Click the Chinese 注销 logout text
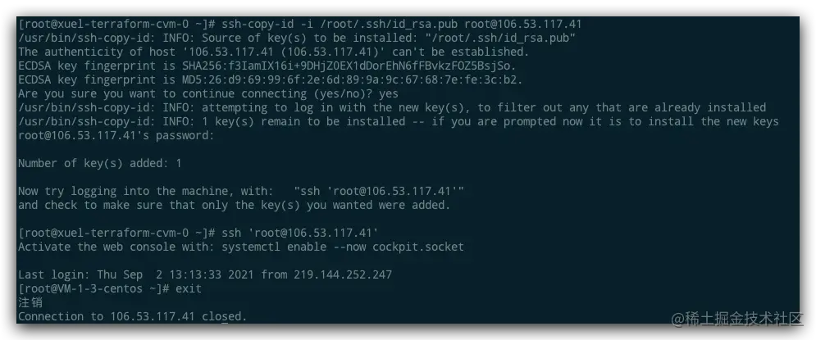Screen dimensions: 816x340 tap(30, 302)
